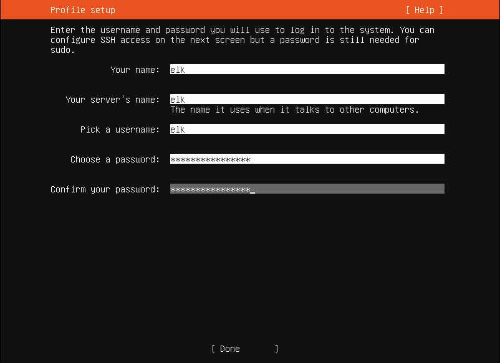
Task: Select the "Your server's name" field
Action: point(307,100)
